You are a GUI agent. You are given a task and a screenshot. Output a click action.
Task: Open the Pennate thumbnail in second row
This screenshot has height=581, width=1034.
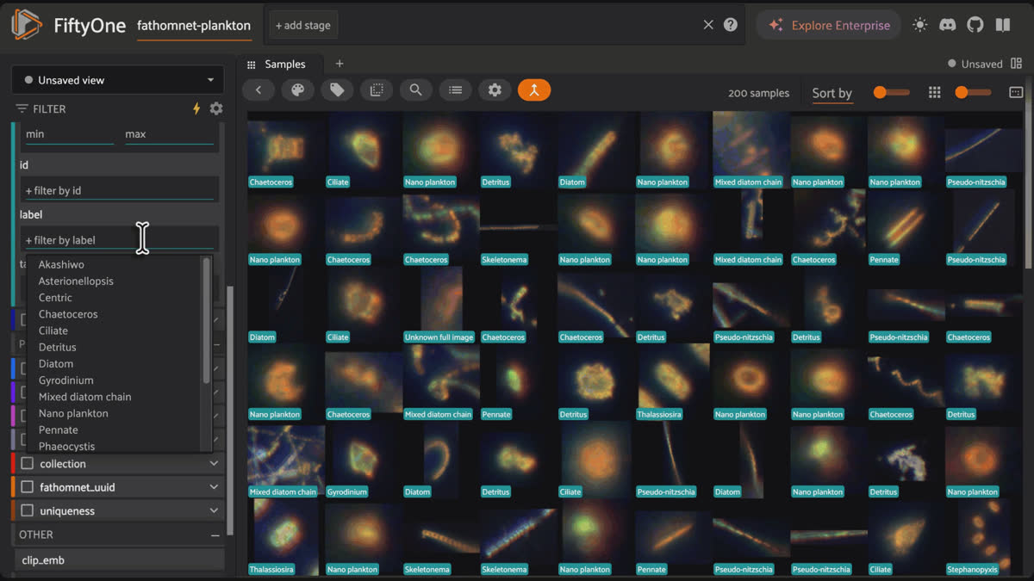click(x=906, y=227)
